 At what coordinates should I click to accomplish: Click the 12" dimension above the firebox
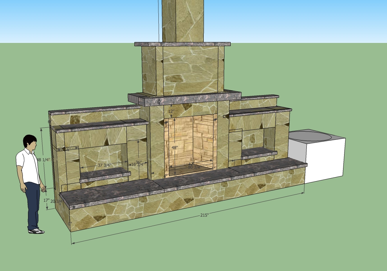point(171,111)
